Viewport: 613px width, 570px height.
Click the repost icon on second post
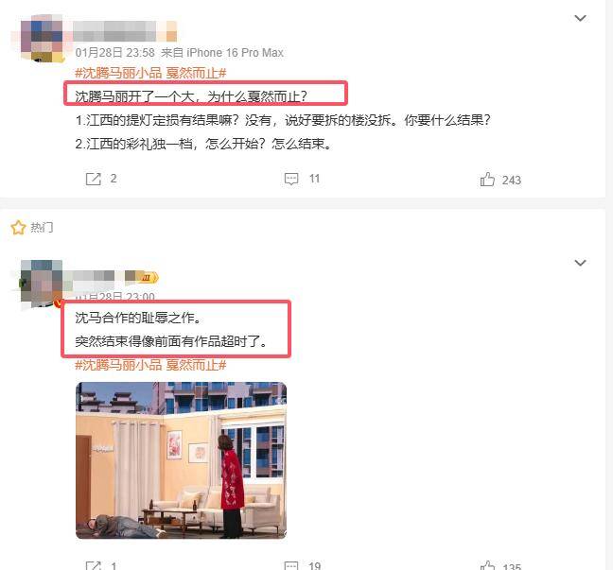(94, 565)
